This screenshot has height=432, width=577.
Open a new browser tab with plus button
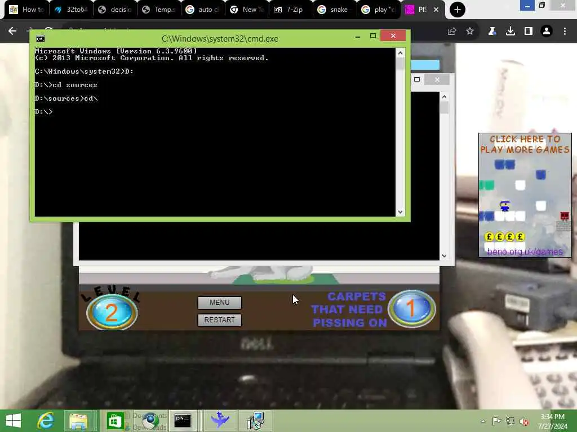pyautogui.click(x=458, y=10)
